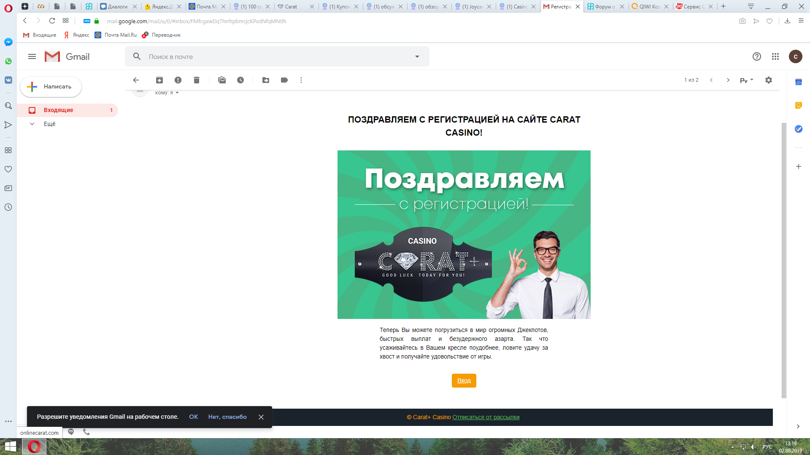This screenshot has height=455, width=810.
Task: Dismiss the notification prompt X
Action: click(261, 417)
